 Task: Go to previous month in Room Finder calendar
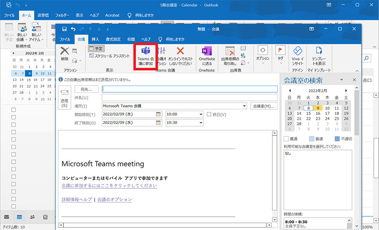[x=290, y=90]
